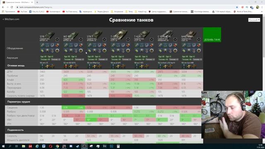Screen dimensions: 265x149
Task: Open the Chrome profile avatar
Action: click(258, 7)
